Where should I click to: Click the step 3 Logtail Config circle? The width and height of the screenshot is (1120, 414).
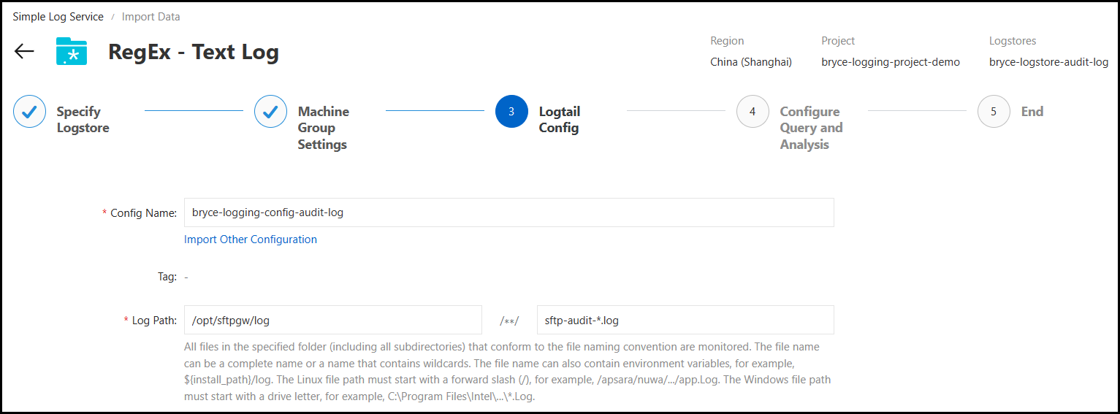click(511, 112)
